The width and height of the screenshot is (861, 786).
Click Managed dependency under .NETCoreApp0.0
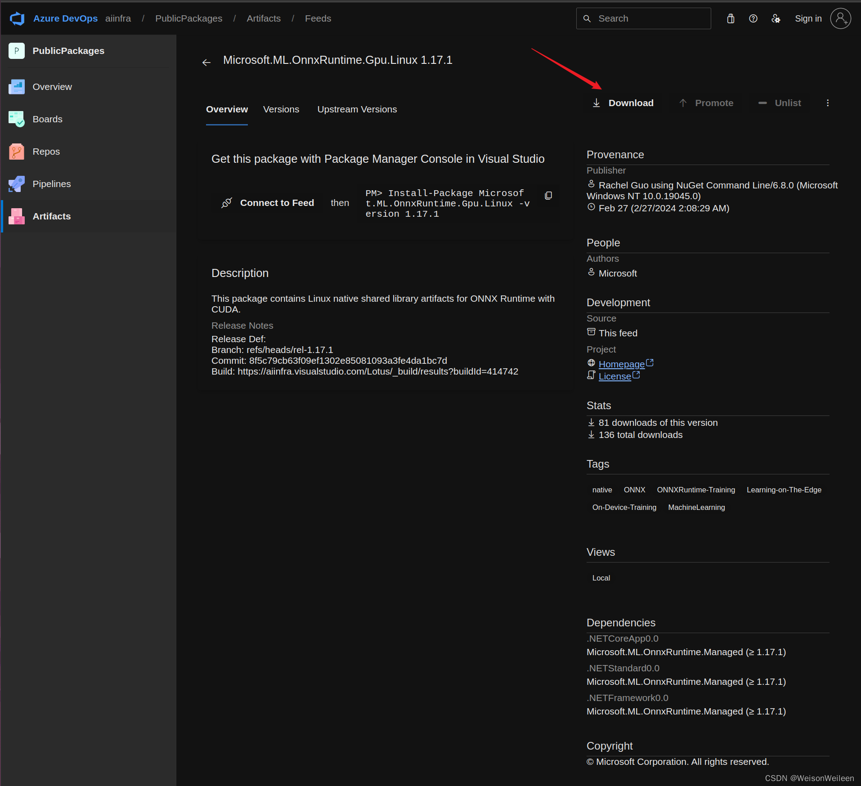[686, 652]
